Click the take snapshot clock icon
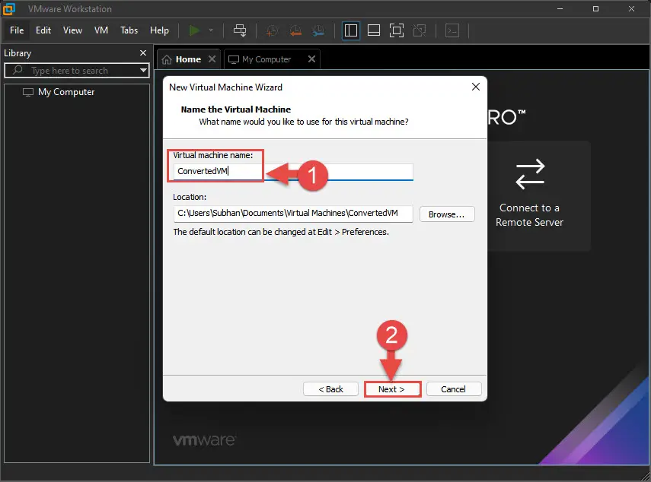 pyautogui.click(x=272, y=30)
